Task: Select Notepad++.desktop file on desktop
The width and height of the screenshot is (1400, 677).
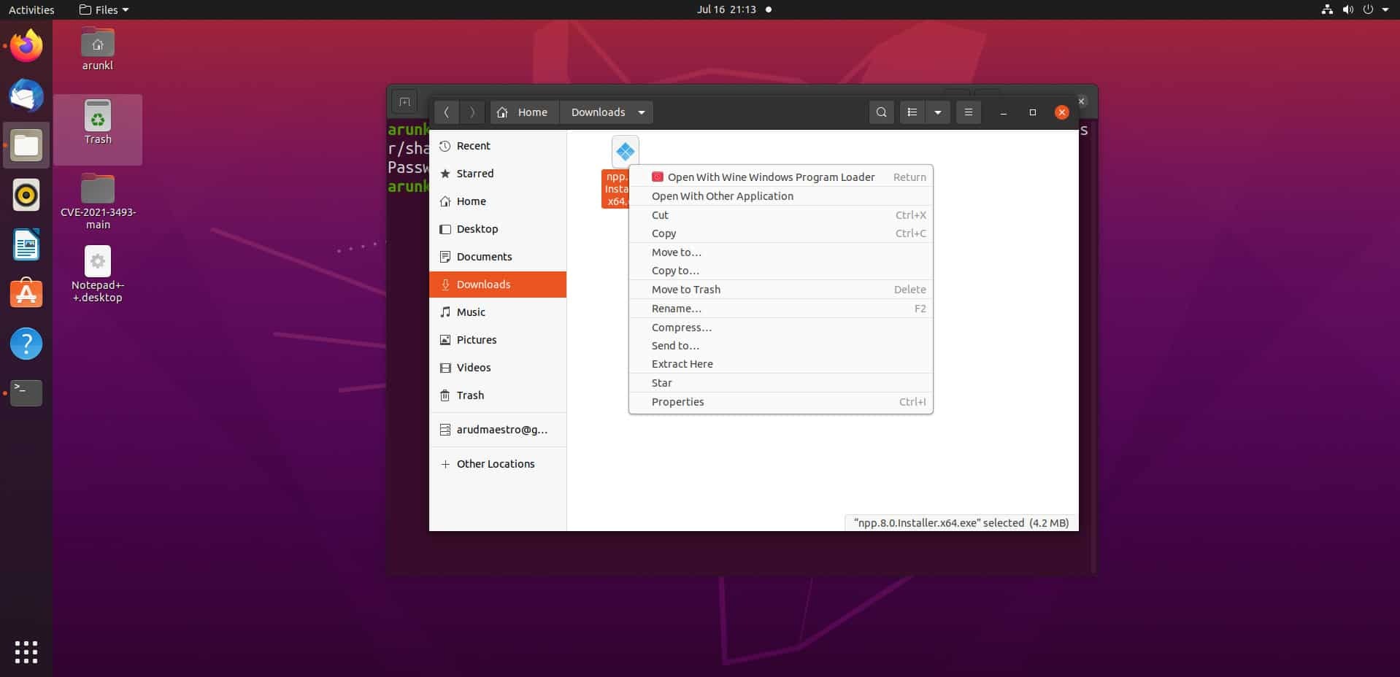Action: coord(98,274)
